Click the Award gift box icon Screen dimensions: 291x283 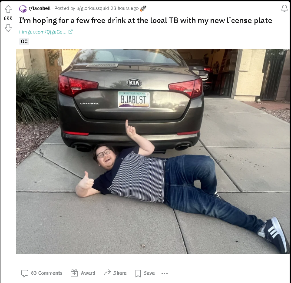pyautogui.click(x=74, y=273)
